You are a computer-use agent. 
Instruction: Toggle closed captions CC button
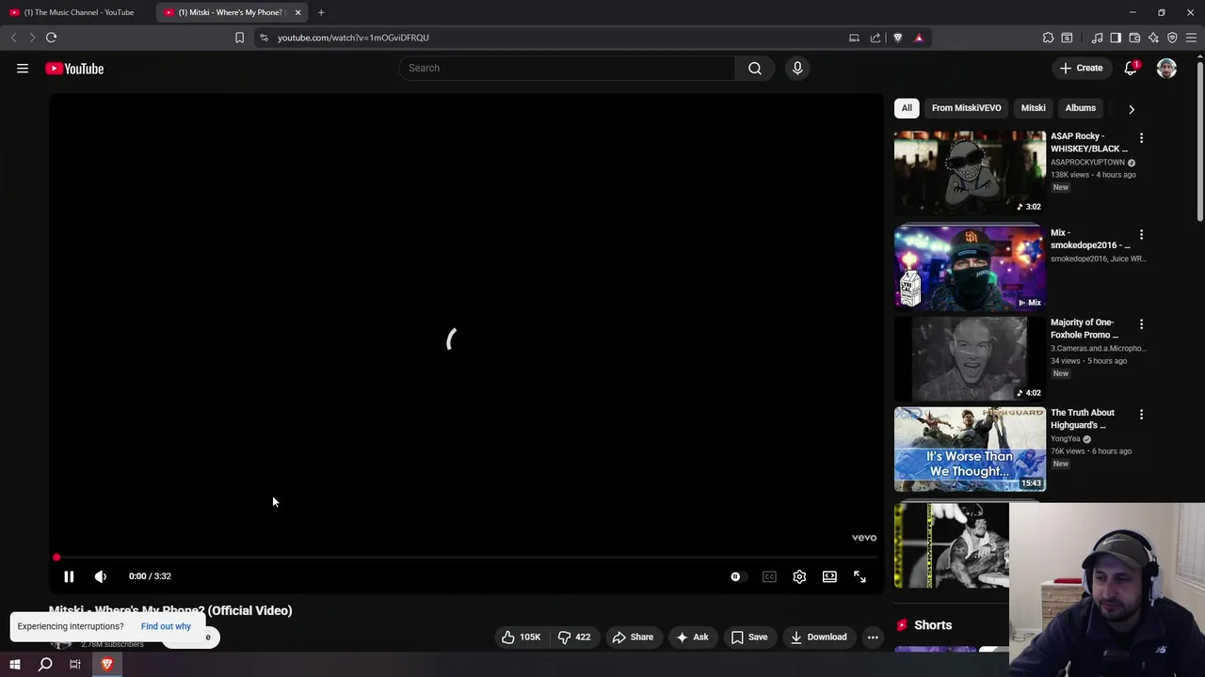click(x=769, y=576)
